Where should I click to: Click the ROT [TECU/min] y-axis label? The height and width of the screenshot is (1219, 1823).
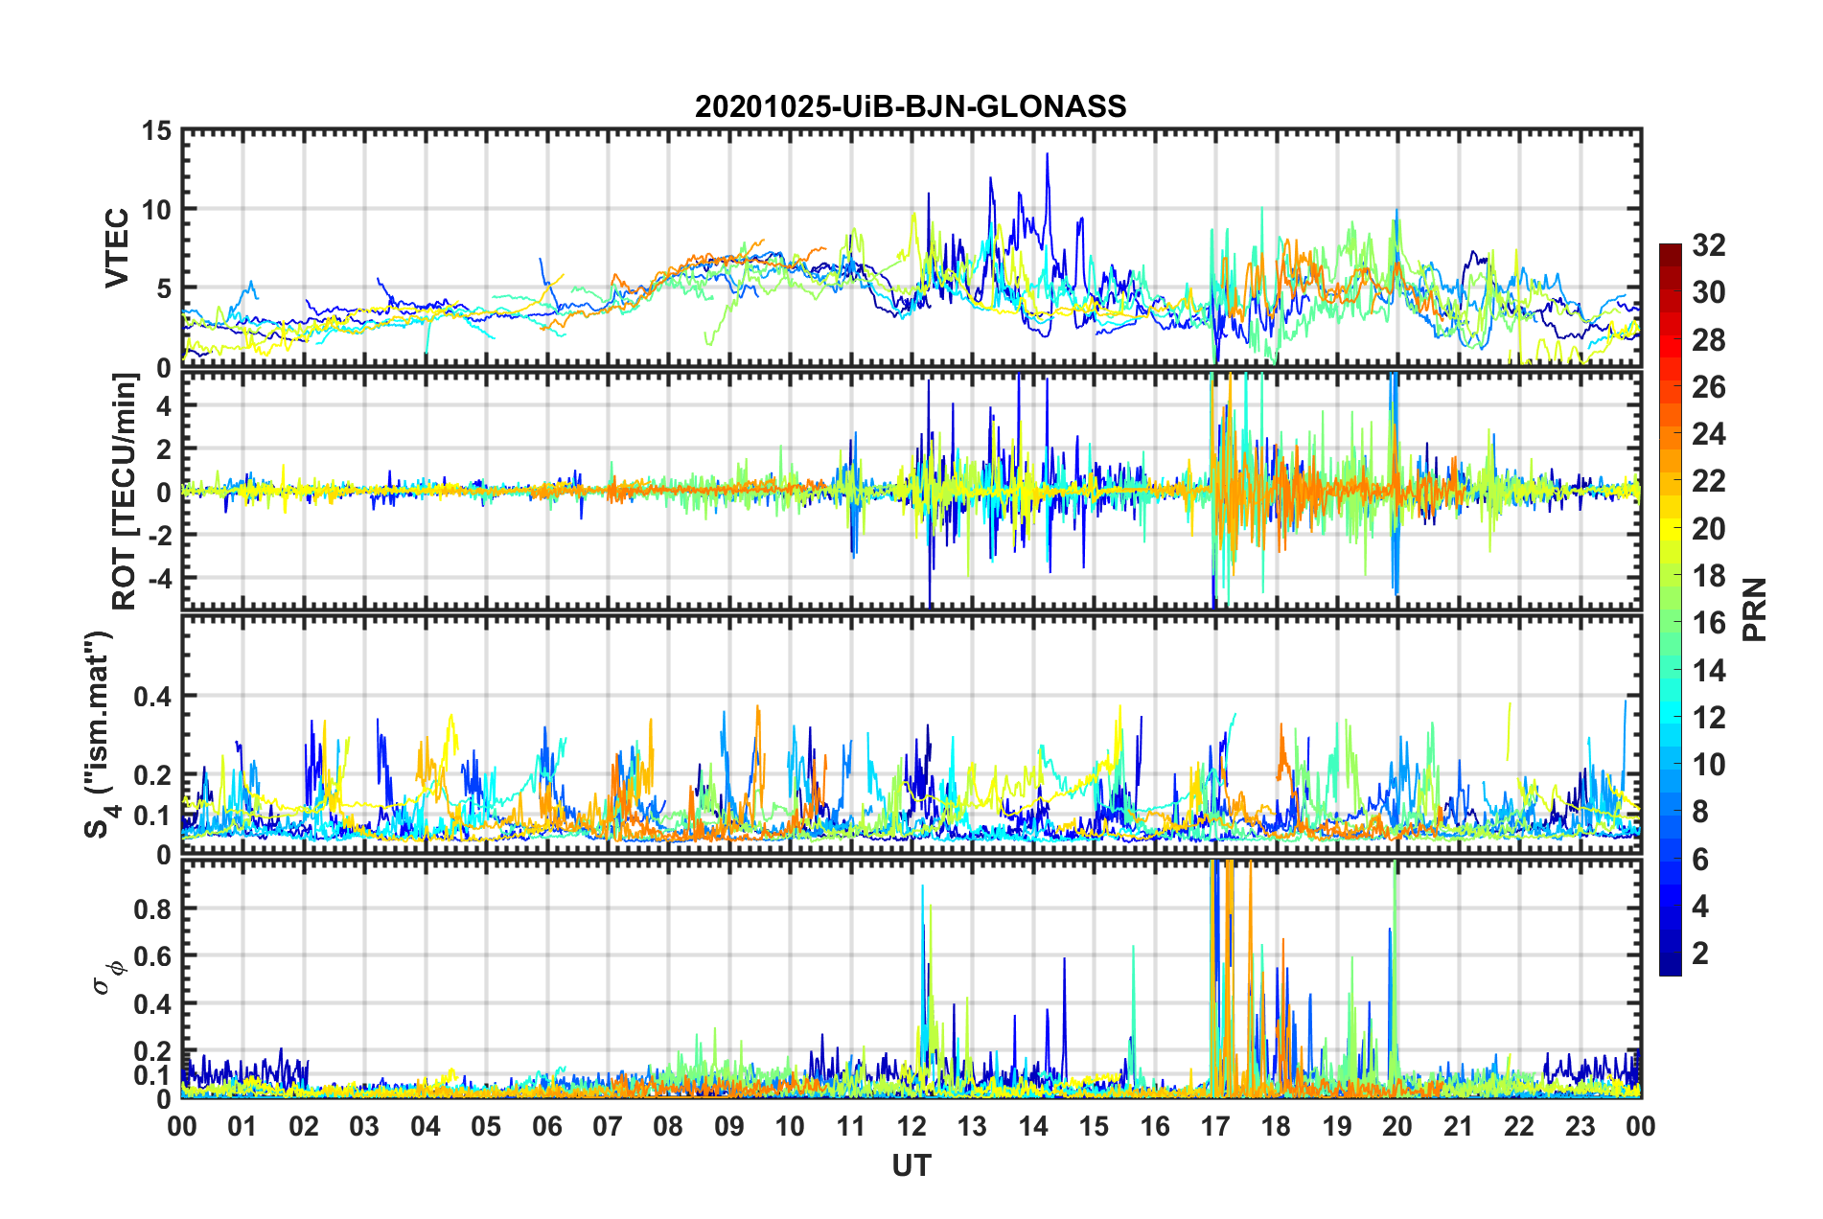(x=124, y=491)
